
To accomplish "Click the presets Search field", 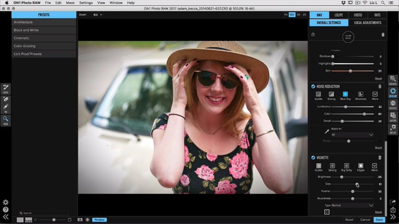I will (44, 213).
